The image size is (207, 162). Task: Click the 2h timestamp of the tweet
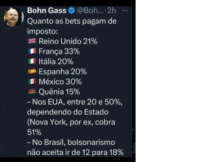pyautogui.click(x=112, y=11)
